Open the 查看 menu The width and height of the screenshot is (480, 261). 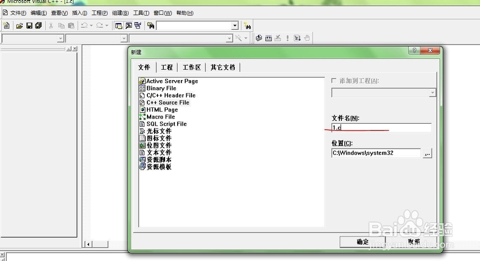point(59,13)
